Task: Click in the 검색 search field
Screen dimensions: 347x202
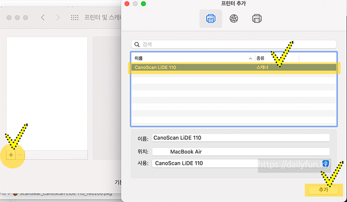Action: [233, 44]
